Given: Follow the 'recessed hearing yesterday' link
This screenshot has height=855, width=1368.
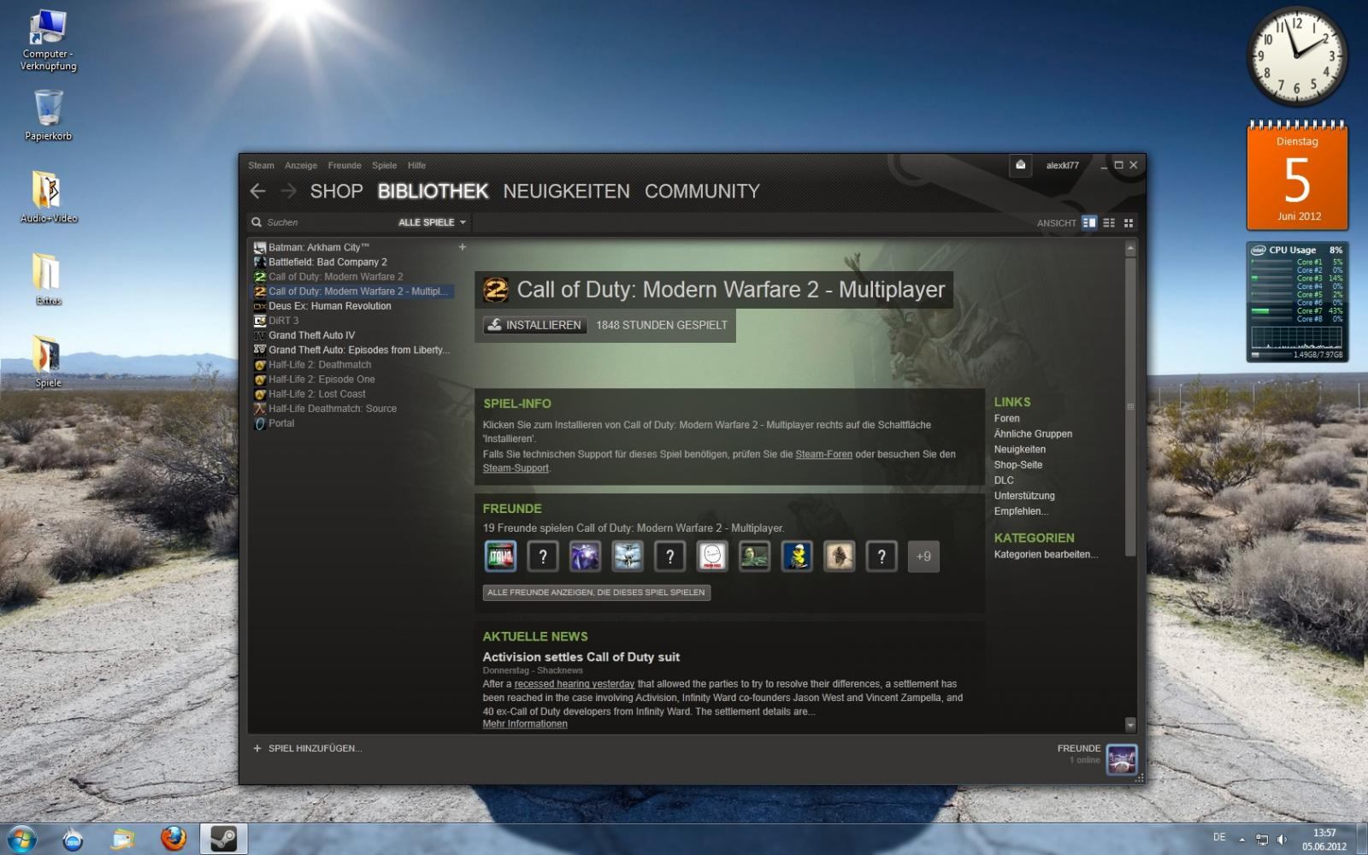Looking at the screenshot, I should [x=575, y=684].
